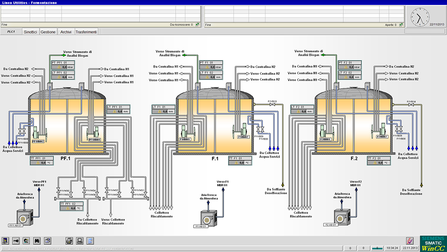Click the F.2 tank label
The width and height of the screenshot is (447, 252).
[x=354, y=158]
